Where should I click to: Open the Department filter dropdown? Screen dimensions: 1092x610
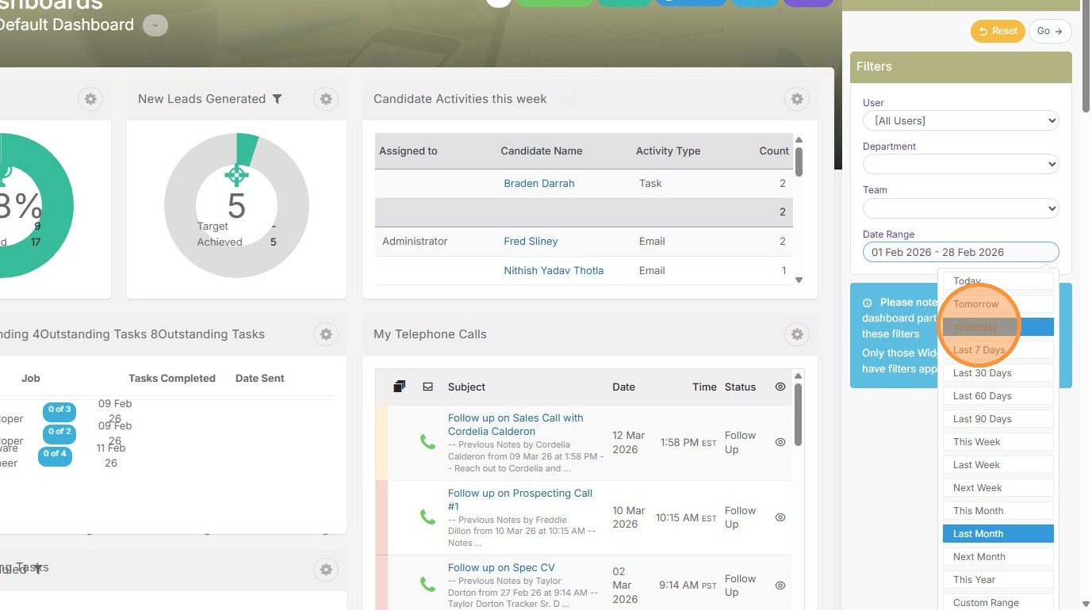tap(961, 164)
